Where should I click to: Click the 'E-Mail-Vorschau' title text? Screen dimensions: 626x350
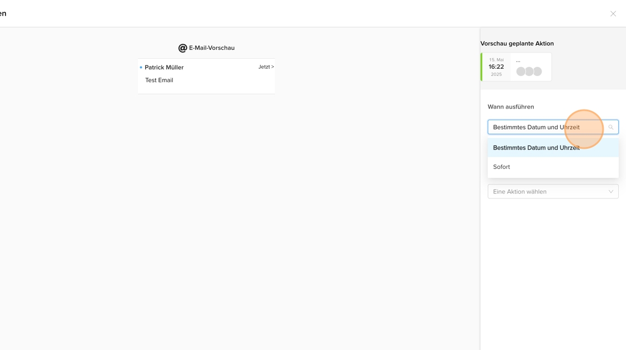[x=212, y=48]
